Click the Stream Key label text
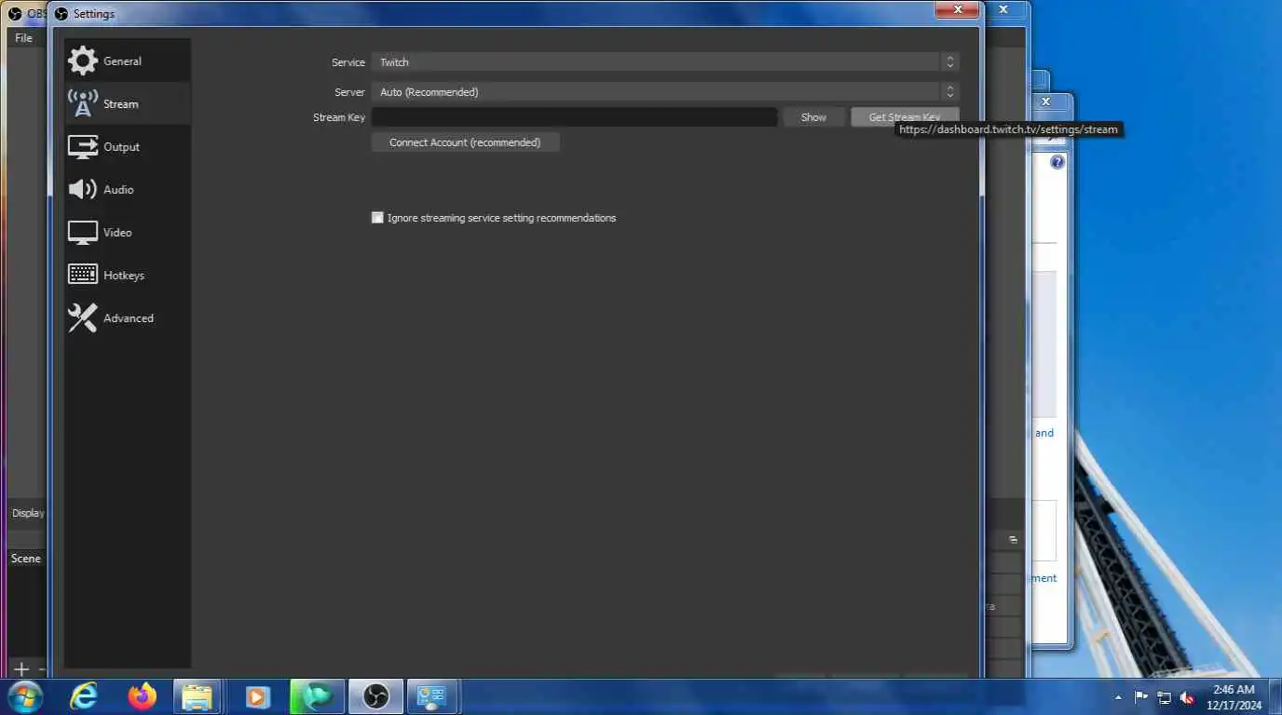The height and width of the screenshot is (715, 1282). click(x=339, y=117)
